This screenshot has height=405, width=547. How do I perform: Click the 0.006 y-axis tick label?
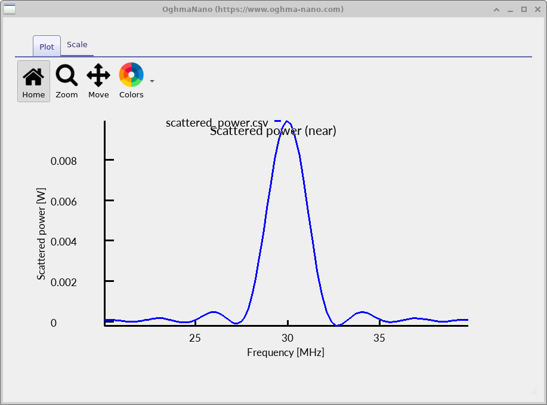(63, 202)
